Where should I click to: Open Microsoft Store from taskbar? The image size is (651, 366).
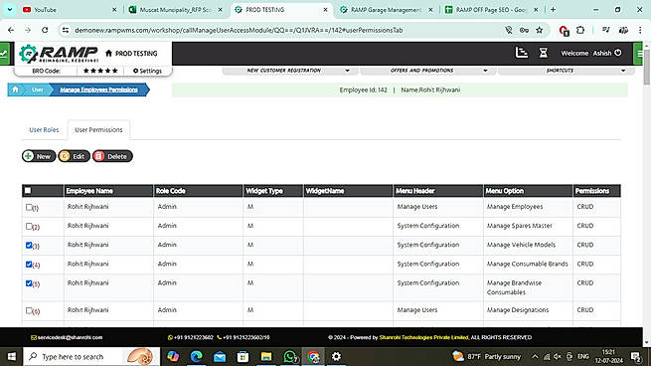pos(243,356)
